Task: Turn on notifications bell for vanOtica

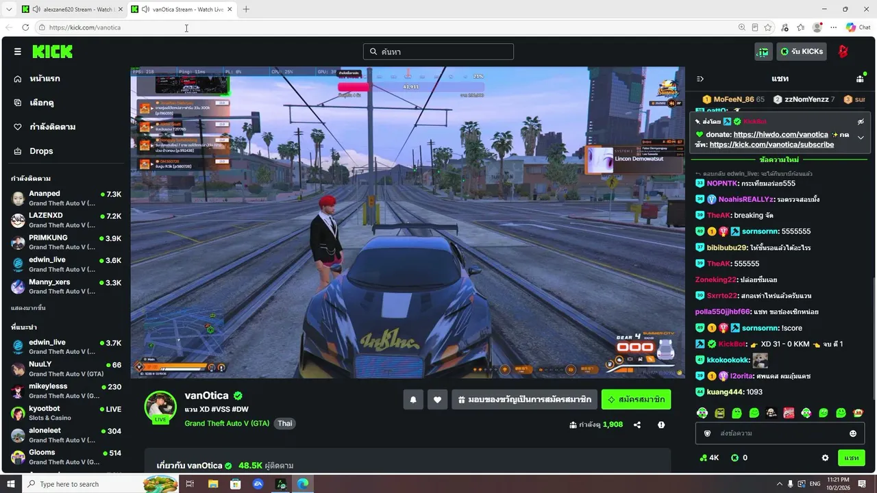Action: coord(413,399)
